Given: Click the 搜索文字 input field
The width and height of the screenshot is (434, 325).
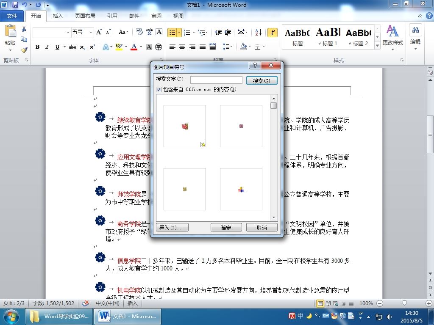Looking at the screenshot, I should coord(216,80).
